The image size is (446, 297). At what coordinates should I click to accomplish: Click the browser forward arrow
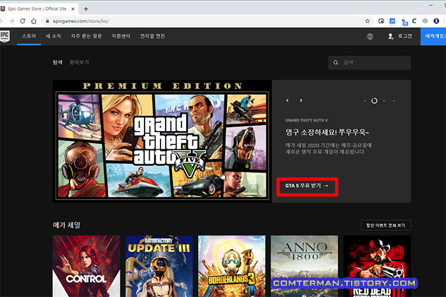(x=11, y=21)
